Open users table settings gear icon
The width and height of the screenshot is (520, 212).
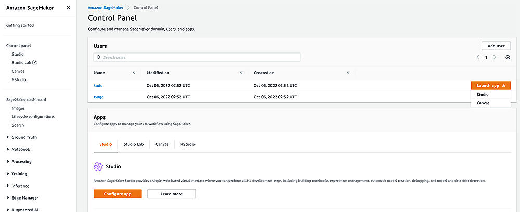(x=508, y=57)
